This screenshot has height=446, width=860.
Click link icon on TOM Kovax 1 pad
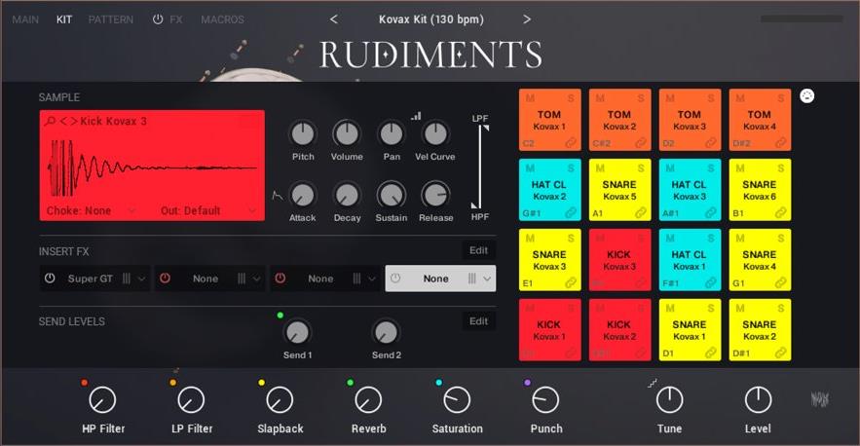pyautogui.click(x=571, y=143)
